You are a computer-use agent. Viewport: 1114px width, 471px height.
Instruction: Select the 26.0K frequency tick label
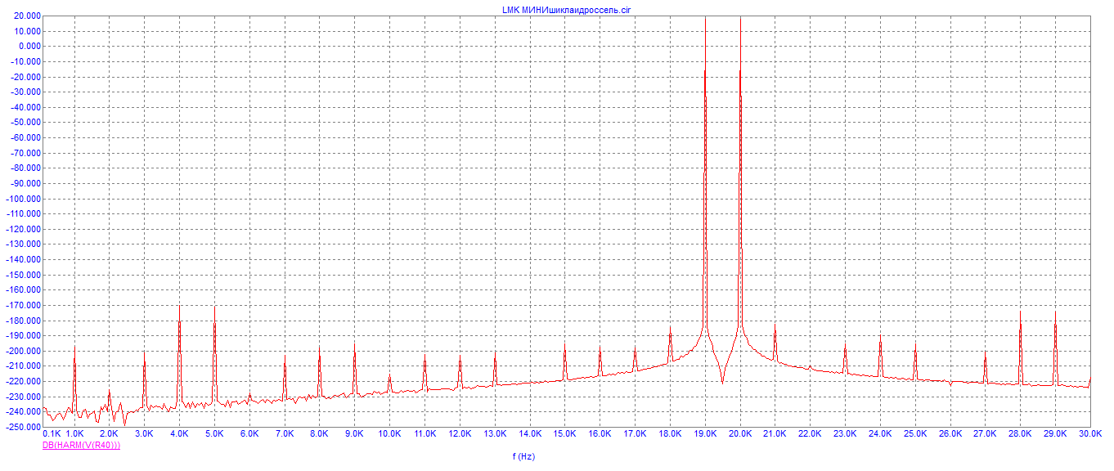coord(950,433)
